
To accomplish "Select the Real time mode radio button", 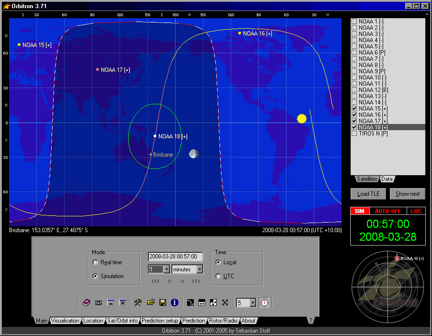I will (x=95, y=262).
